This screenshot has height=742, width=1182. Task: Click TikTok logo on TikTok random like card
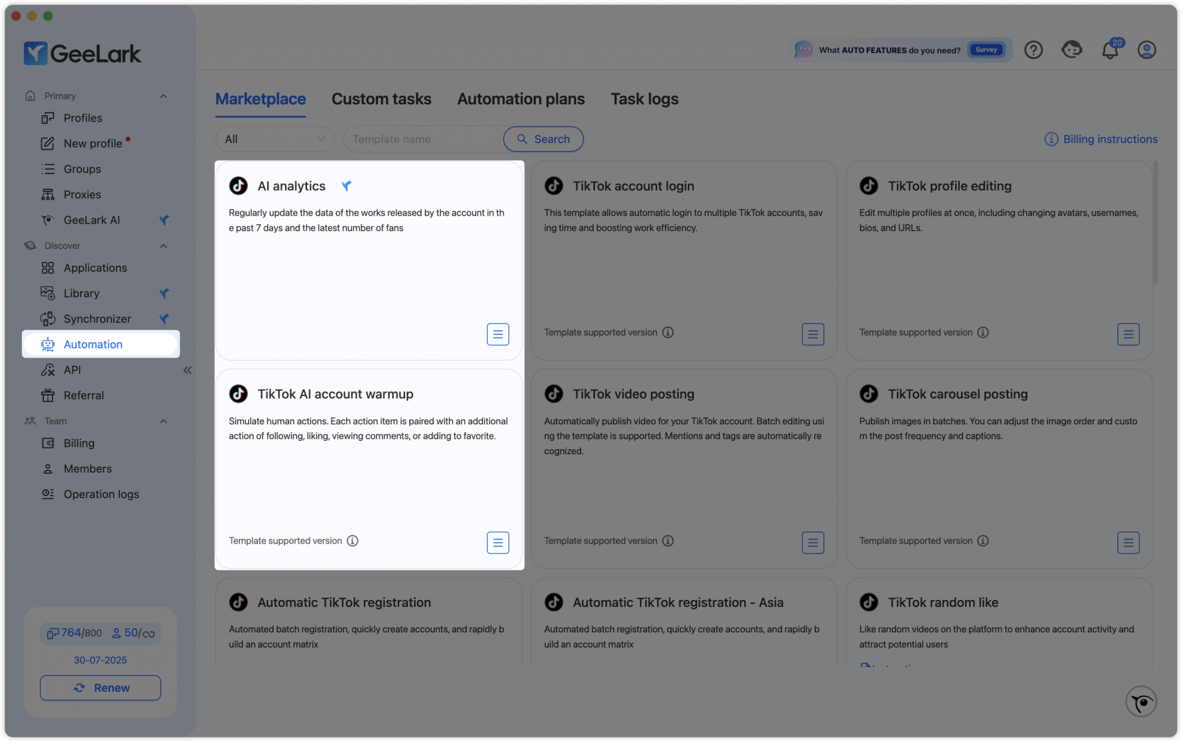[x=869, y=602]
